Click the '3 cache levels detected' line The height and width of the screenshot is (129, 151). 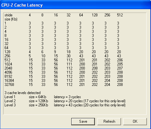[x=22, y=93]
